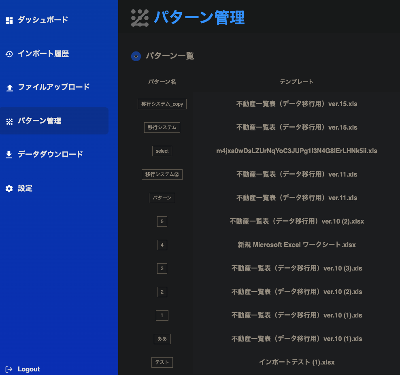Viewport: 400px width, 375px height.
Task: Open the 移行システム_copy pattern
Action: tap(162, 104)
